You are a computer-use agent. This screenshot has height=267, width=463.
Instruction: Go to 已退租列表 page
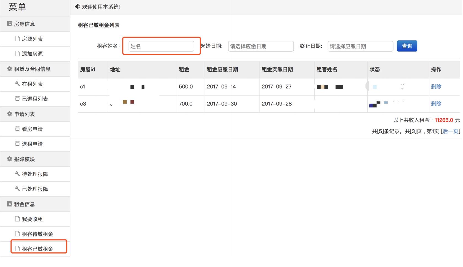point(35,99)
